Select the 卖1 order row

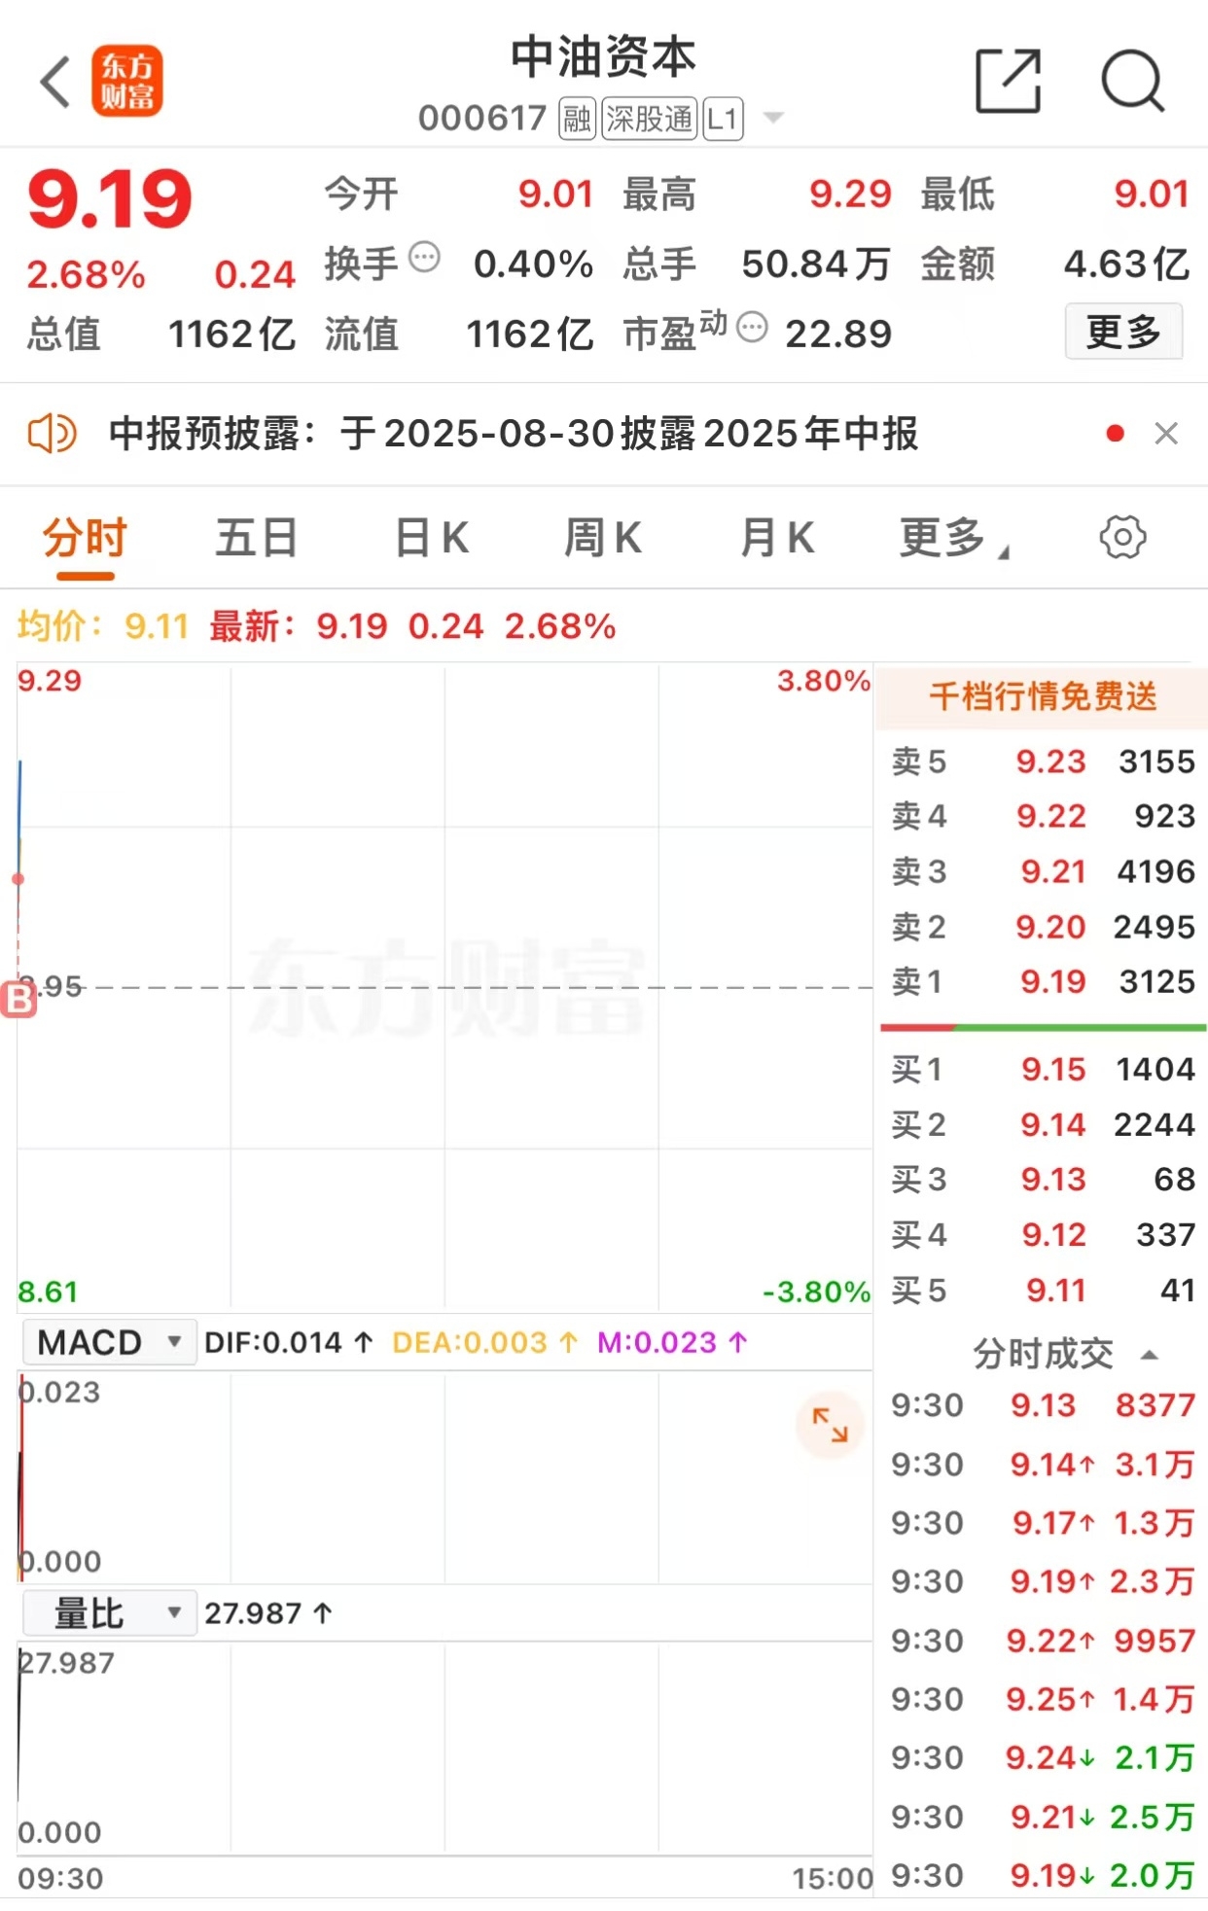[1043, 981]
